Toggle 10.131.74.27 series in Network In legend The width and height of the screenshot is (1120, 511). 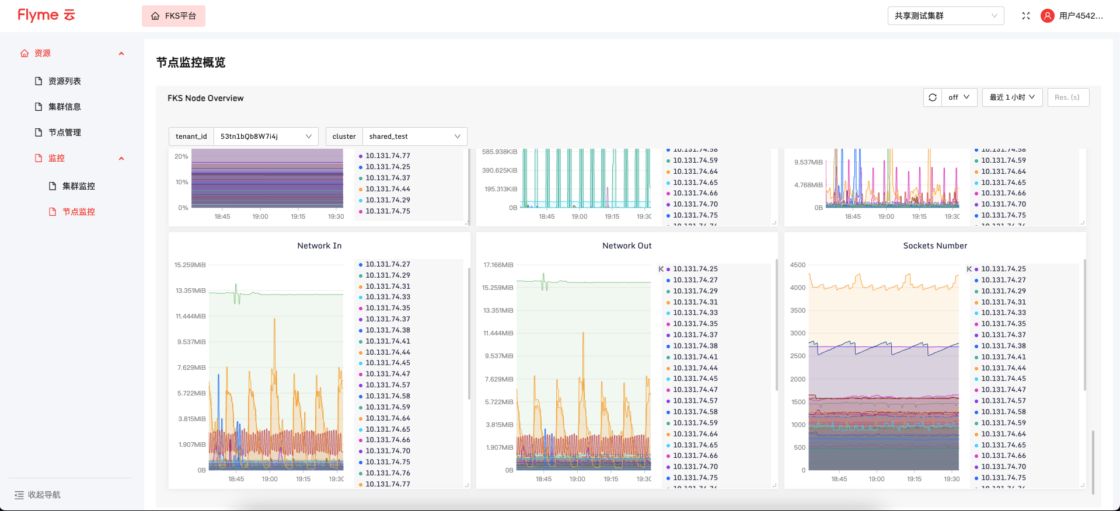pos(388,264)
